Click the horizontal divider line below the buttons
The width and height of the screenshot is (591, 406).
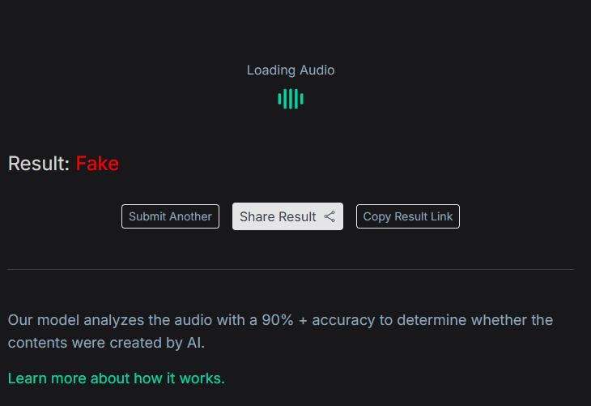coord(291,269)
